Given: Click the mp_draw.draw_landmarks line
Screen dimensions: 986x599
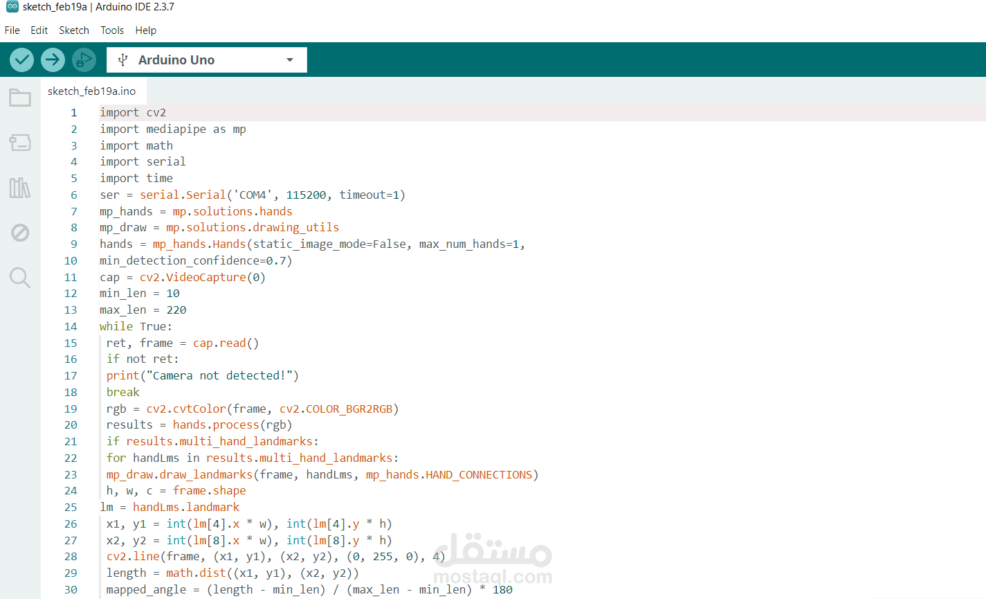Looking at the screenshot, I should 322,475.
